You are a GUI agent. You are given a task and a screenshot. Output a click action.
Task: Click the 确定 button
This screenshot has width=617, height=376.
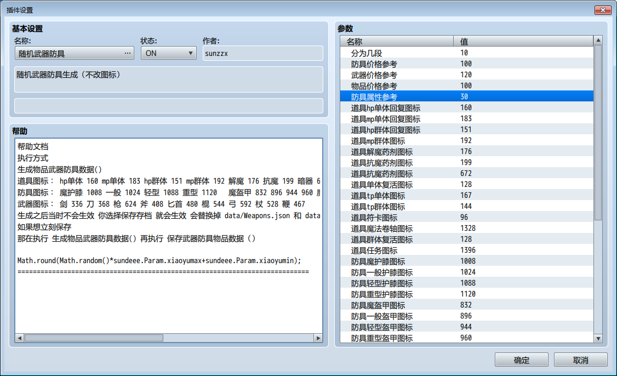(521, 360)
